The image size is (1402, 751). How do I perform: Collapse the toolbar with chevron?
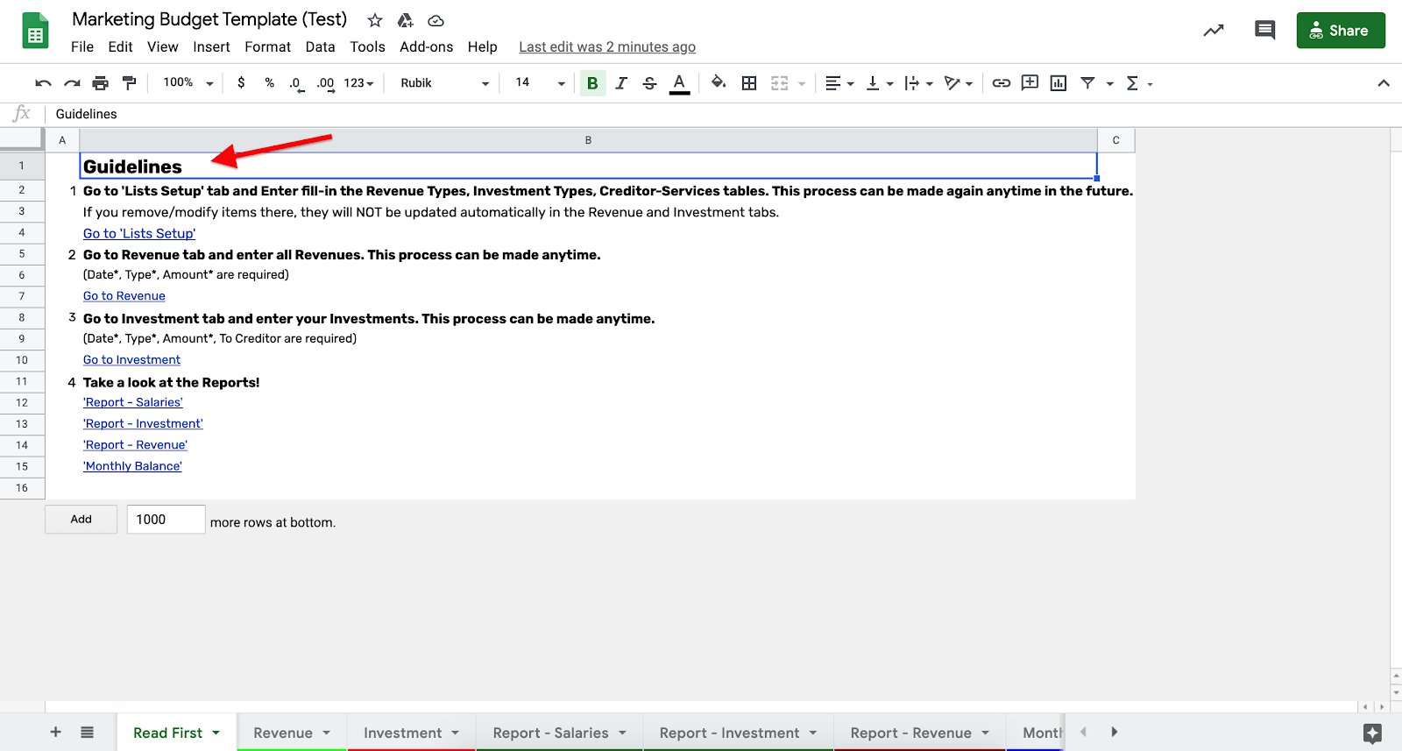1384,83
